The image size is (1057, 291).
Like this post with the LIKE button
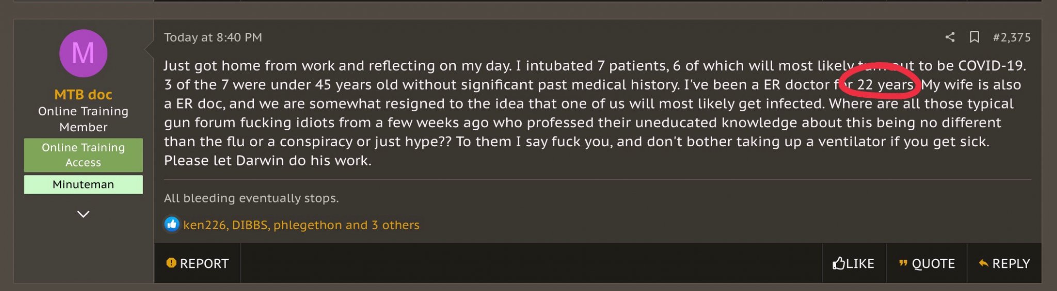pyautogui.click(x=854, y=264)
